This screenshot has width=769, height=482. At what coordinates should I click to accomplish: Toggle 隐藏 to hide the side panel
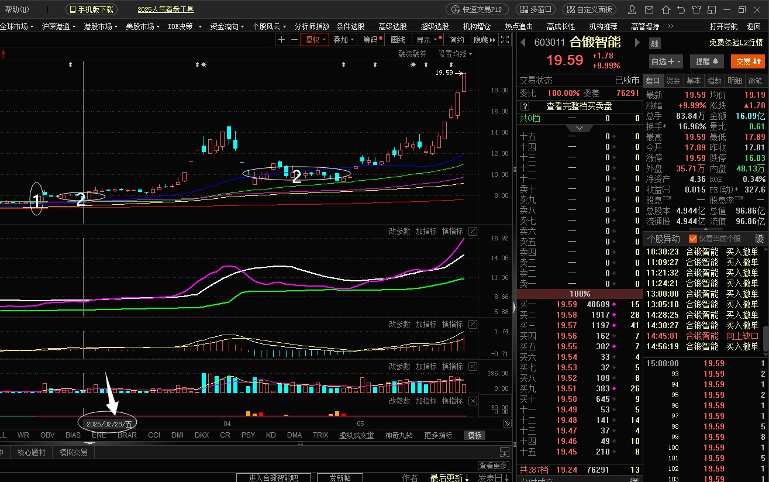(484, 40)
